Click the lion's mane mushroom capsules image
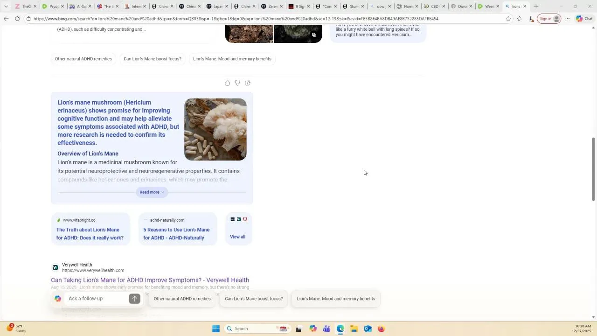 tap(215, 129)
